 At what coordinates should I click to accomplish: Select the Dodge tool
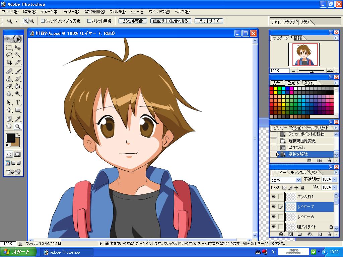pyautogui.click(x=17, y=94)
